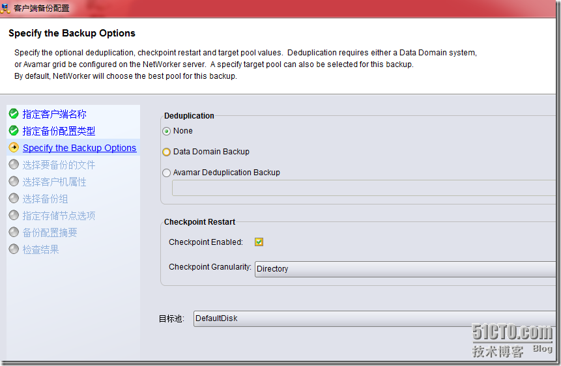Open the Specify the Backup Options step link
The width and height of the screenshot is (561, 366).
pos(79,148)
